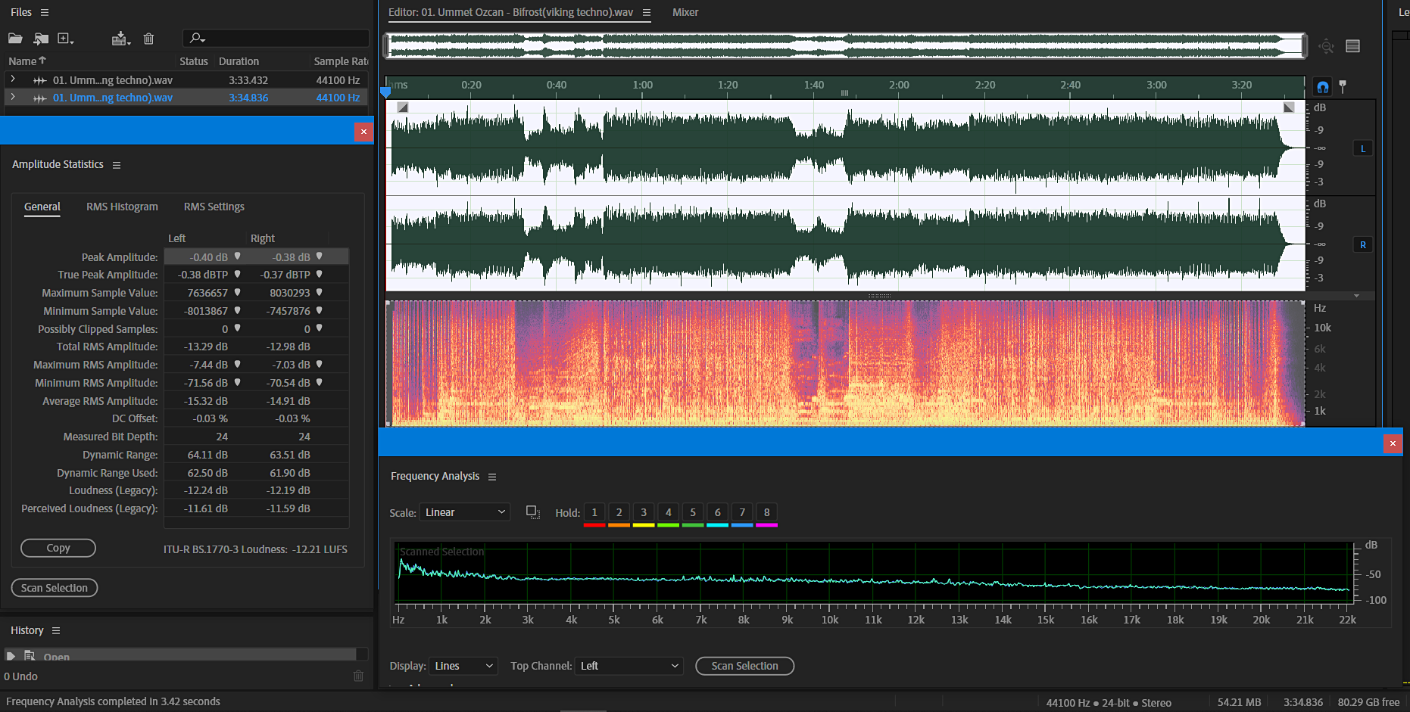Click the trash icon in Files panel
Image resolution: width=1410 pixels, height=712 pixels.
(x=148, y=39)
